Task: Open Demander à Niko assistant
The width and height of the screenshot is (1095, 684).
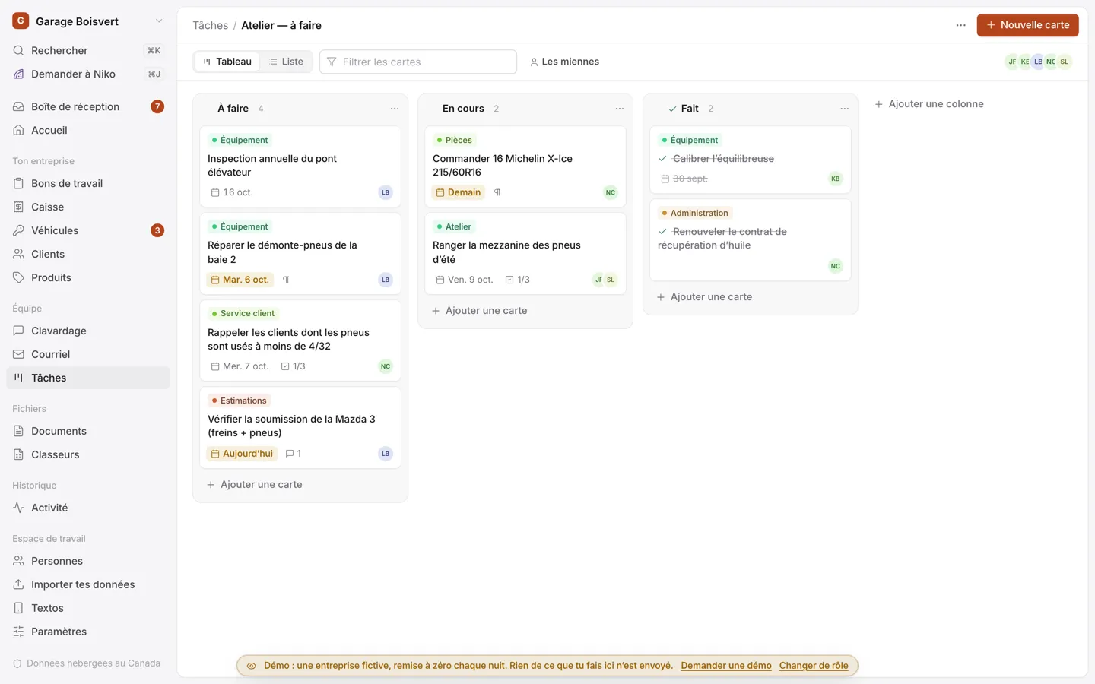Action: (x=88, y=74)
